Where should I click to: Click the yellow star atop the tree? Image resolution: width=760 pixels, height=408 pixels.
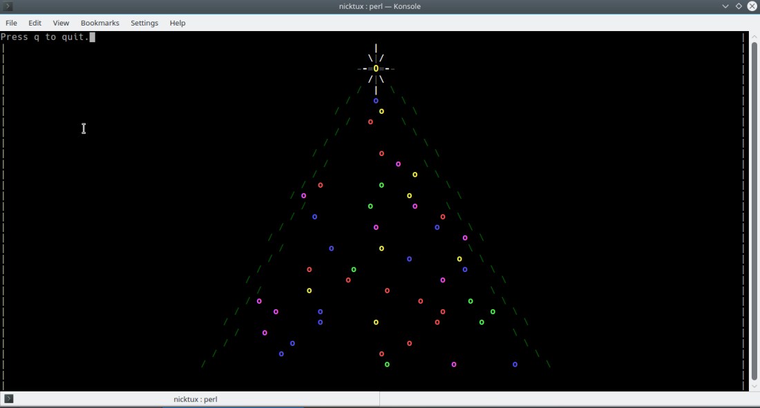[x=375, y=68]
